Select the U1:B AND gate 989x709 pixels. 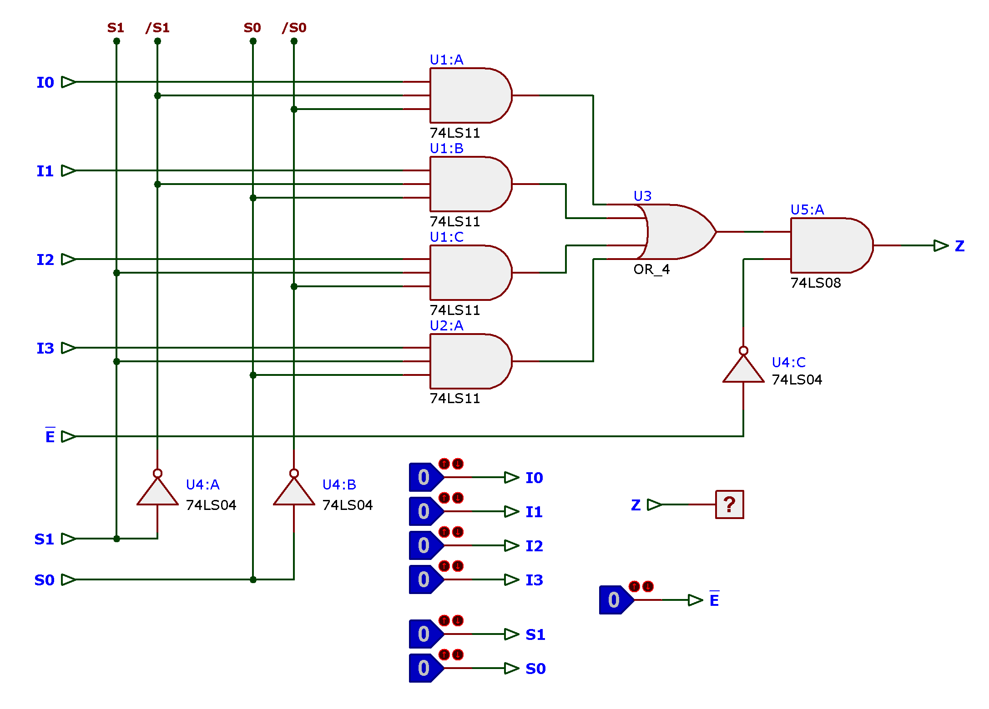pos(471,184)
